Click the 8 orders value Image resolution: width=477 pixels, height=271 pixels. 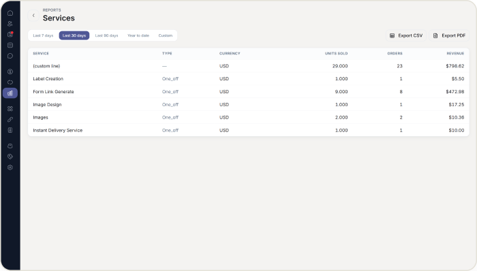[x=401, y=92]
